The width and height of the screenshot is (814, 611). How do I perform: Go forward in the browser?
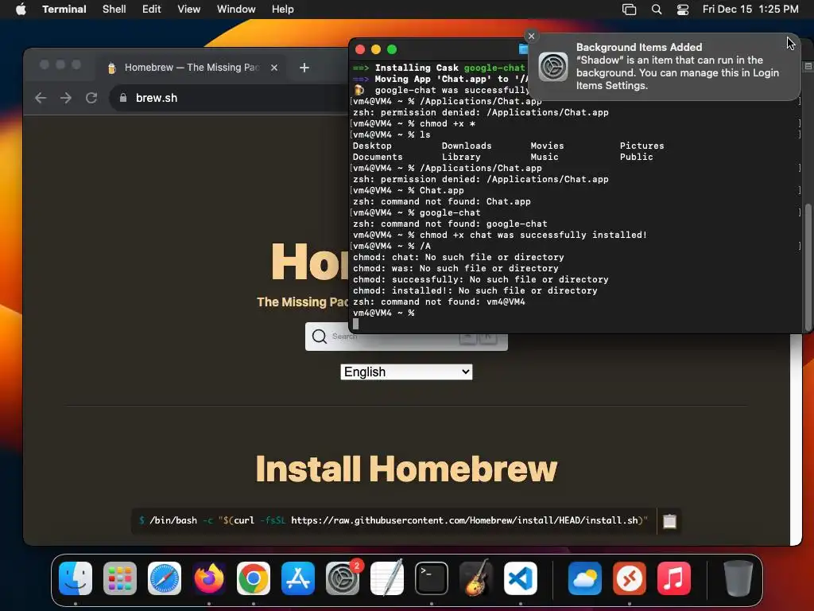tap(66, 98)
